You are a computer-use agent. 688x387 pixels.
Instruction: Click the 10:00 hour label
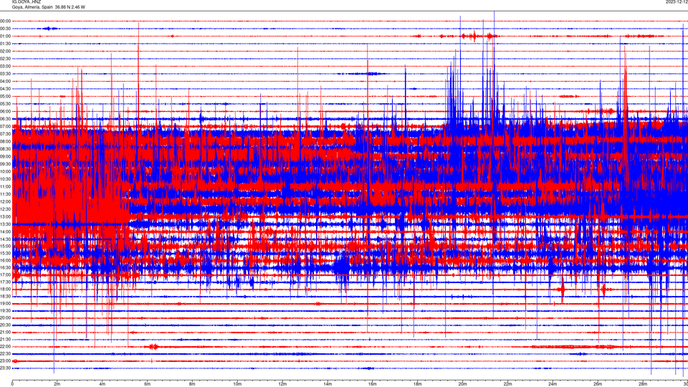(5, 171)
